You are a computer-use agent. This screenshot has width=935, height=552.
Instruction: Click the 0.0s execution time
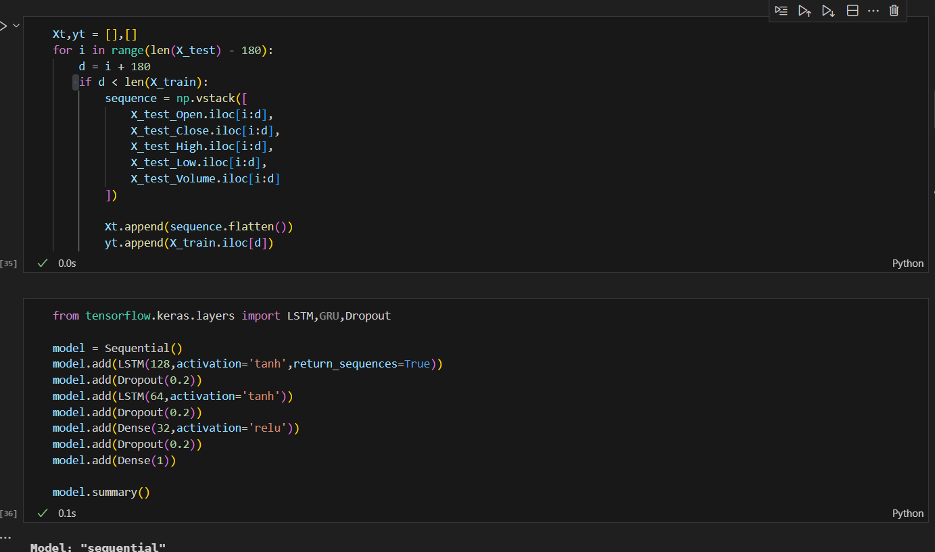click(x=67, y=263)
